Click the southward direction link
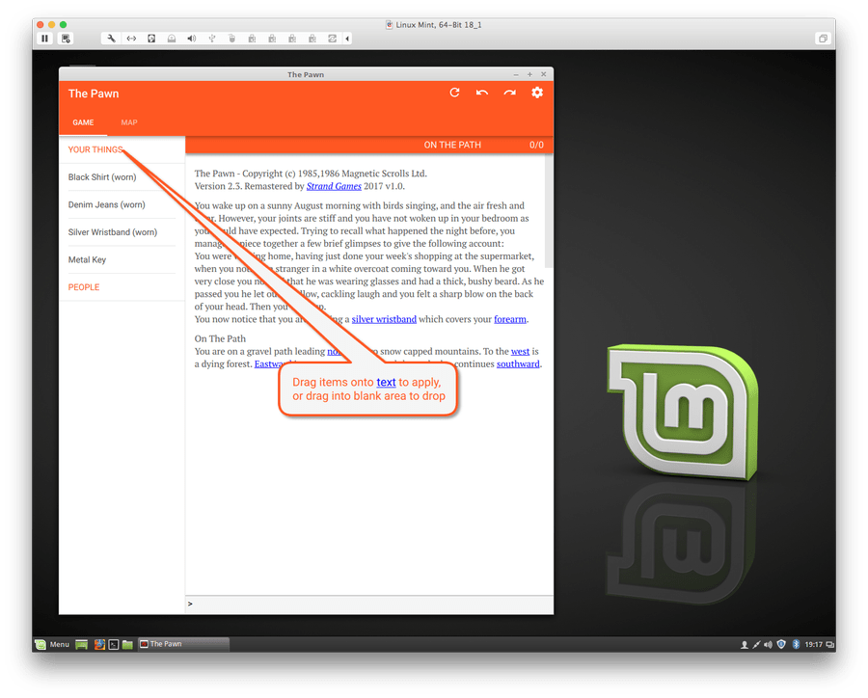Viewport: 868px width, 698px height. tap(518, 364)
